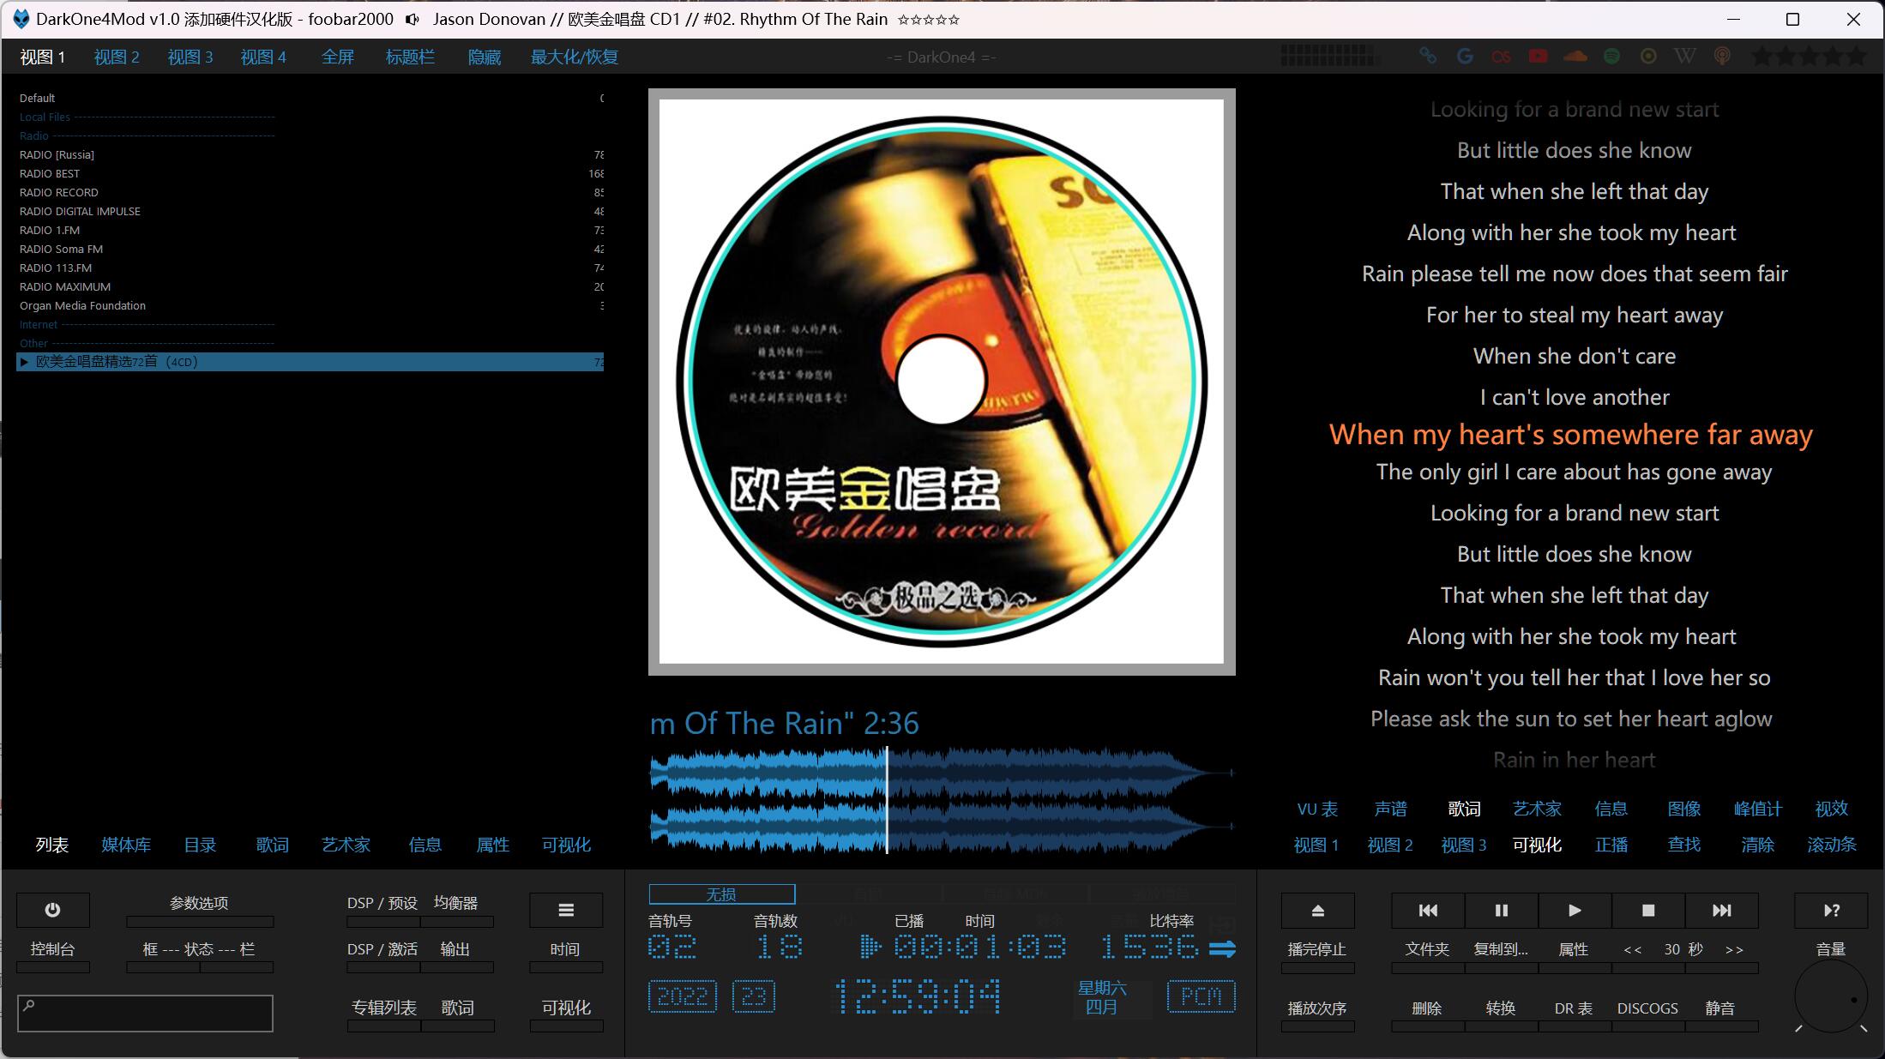Seek backward with '<<' button

[1633, 949]
